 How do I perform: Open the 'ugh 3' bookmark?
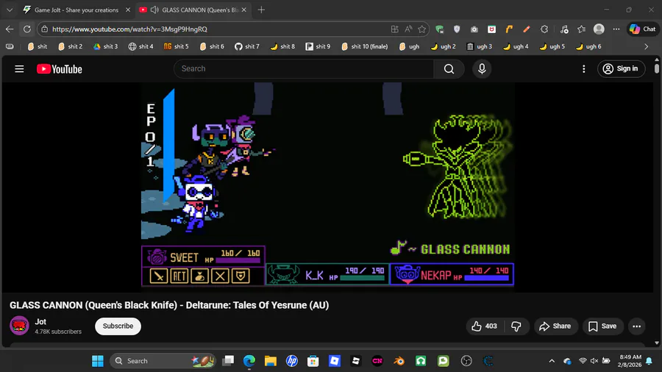[x=479, y=46]
